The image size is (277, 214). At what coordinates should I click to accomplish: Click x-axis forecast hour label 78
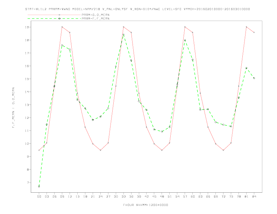click(x=239, y=197)
